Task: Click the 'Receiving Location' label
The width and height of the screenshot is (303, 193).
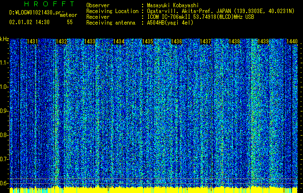Action: tap(112, 11)
